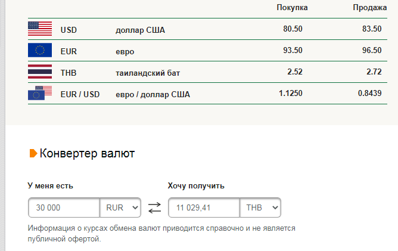Select the USD currency code
This screenshot has height=251, width=398.
pyautogui.click(x=69, y=30)
